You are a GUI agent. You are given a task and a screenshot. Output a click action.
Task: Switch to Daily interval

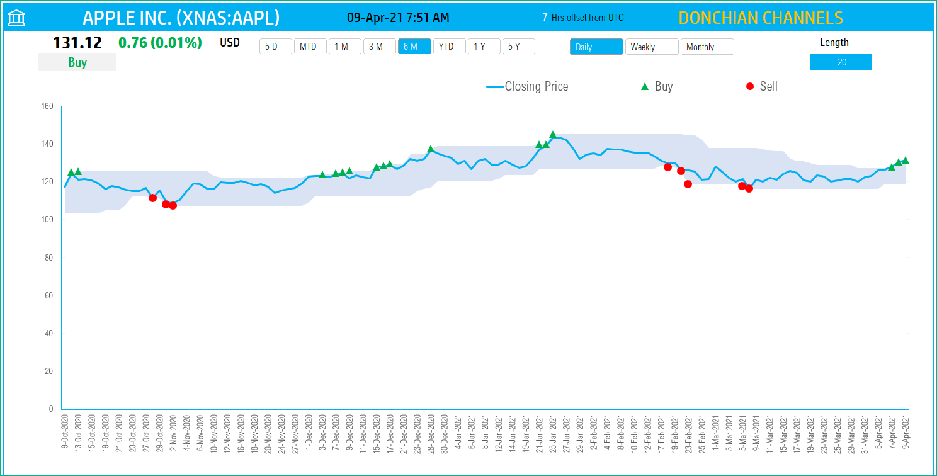(596, 47)
